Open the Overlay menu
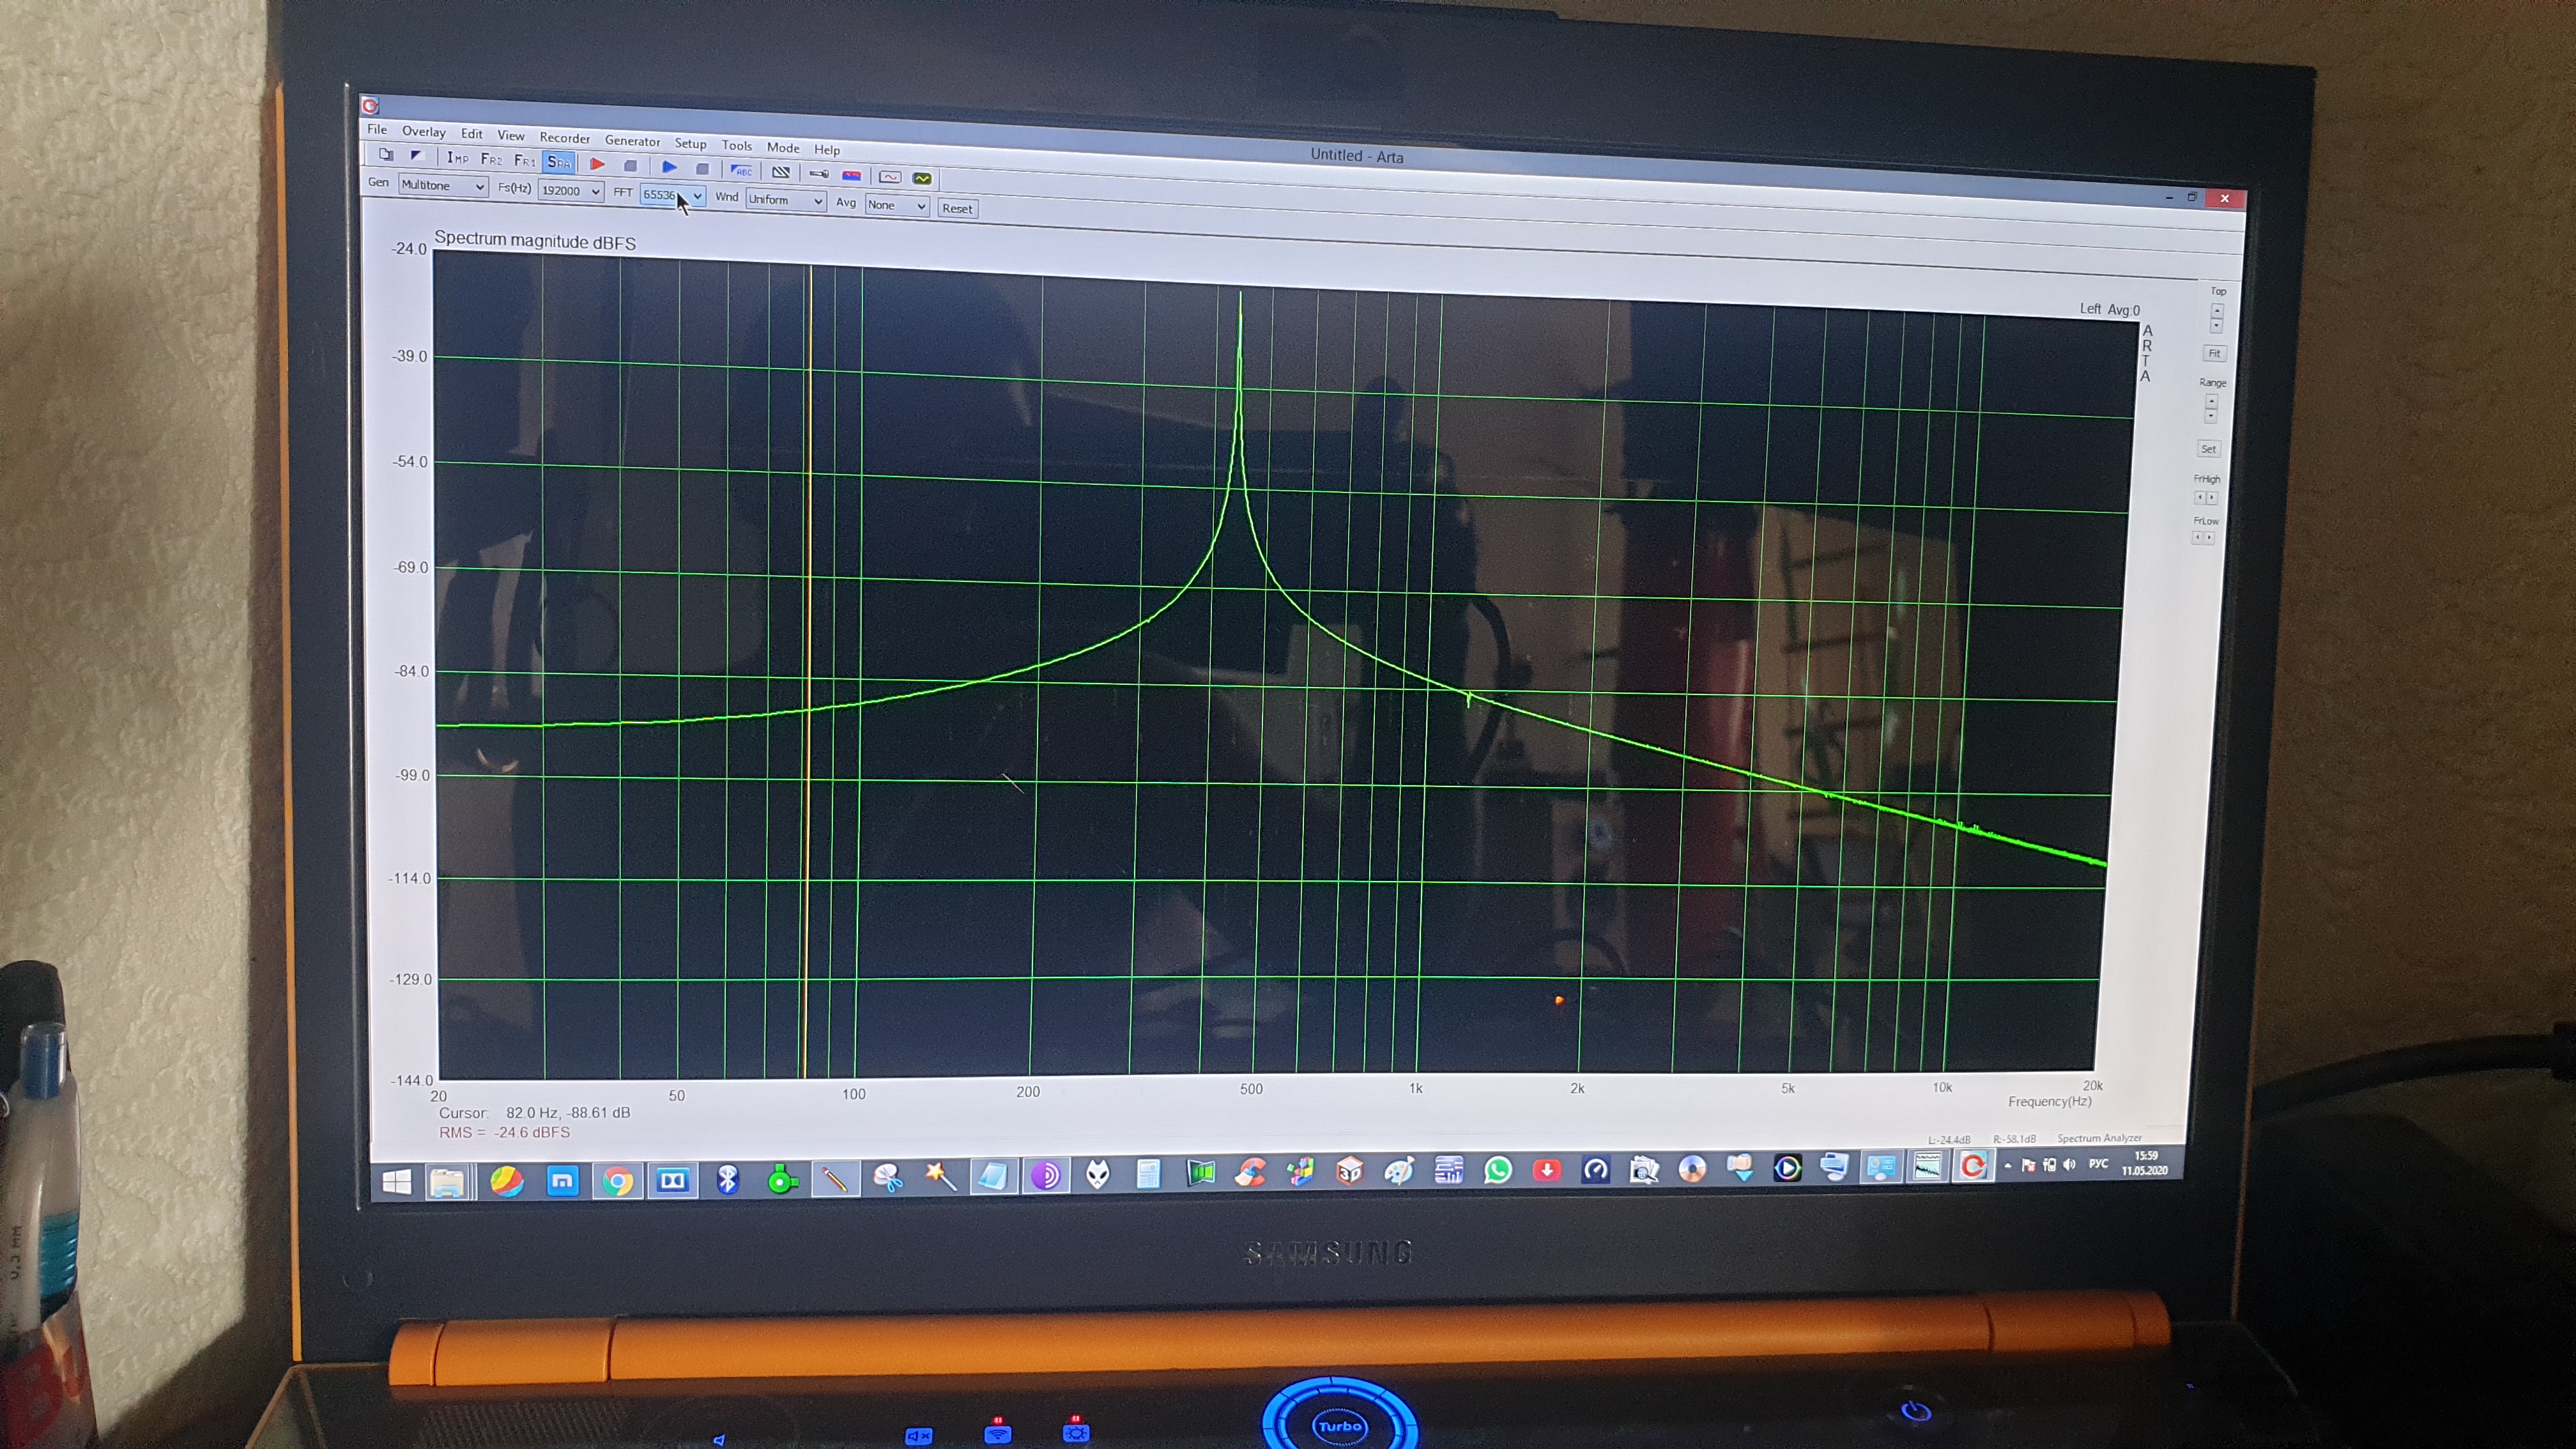Viewport: 2576px width, 1449px height. coord(423,131)
